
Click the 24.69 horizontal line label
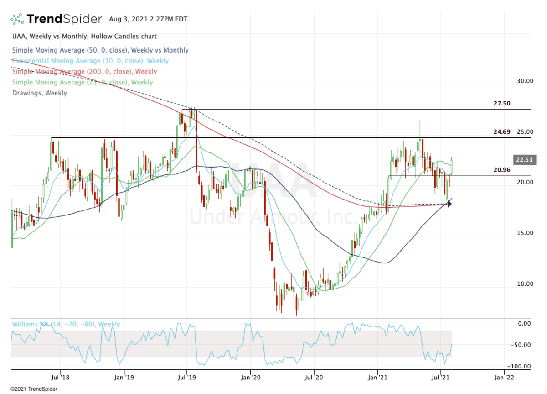[502, 131]
